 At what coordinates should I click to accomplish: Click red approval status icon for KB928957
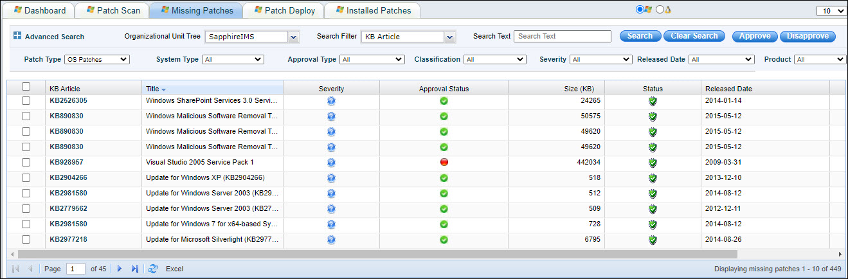444,163
